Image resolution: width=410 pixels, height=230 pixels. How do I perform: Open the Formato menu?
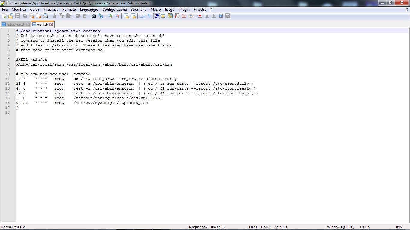click(x=69, y=10)
